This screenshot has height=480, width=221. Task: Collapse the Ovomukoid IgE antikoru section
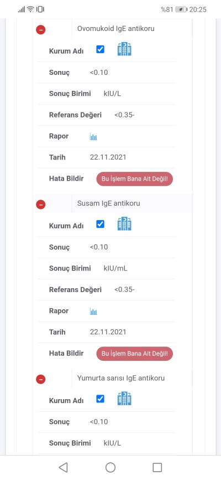click(40, 30)
